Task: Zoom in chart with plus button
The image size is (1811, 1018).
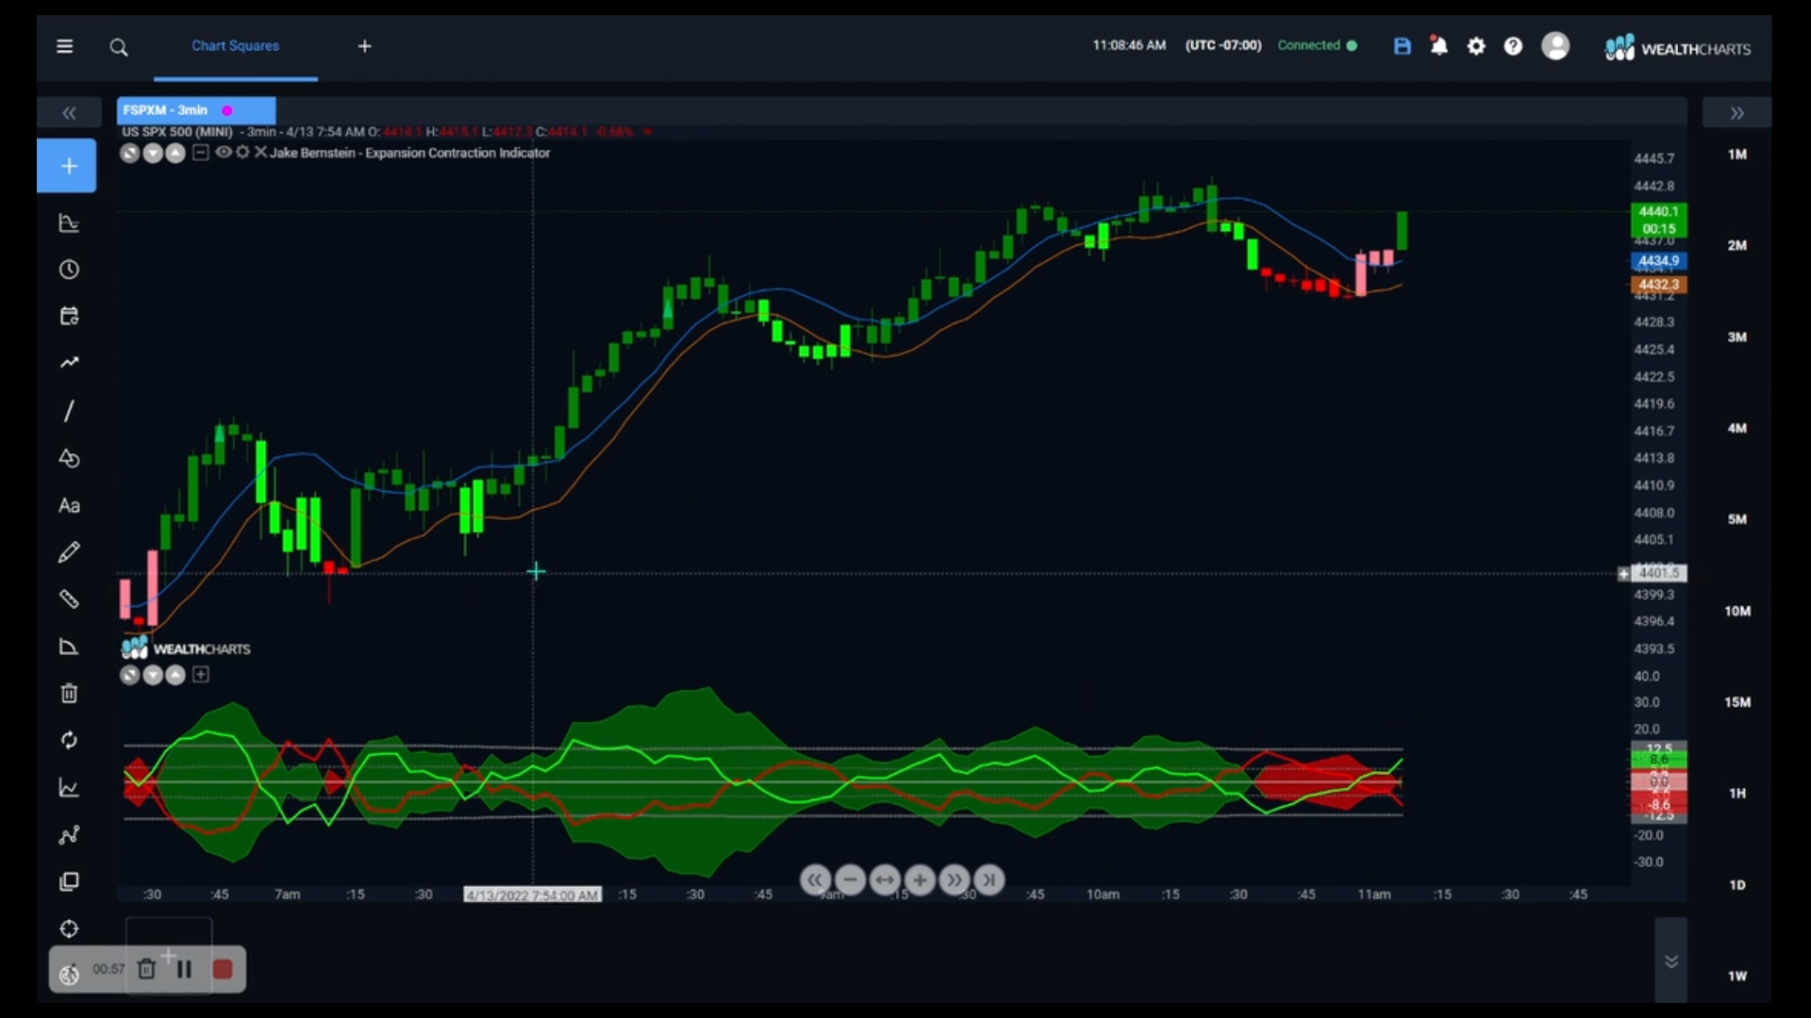Action: pyautogui.click(x=920, y=880)
